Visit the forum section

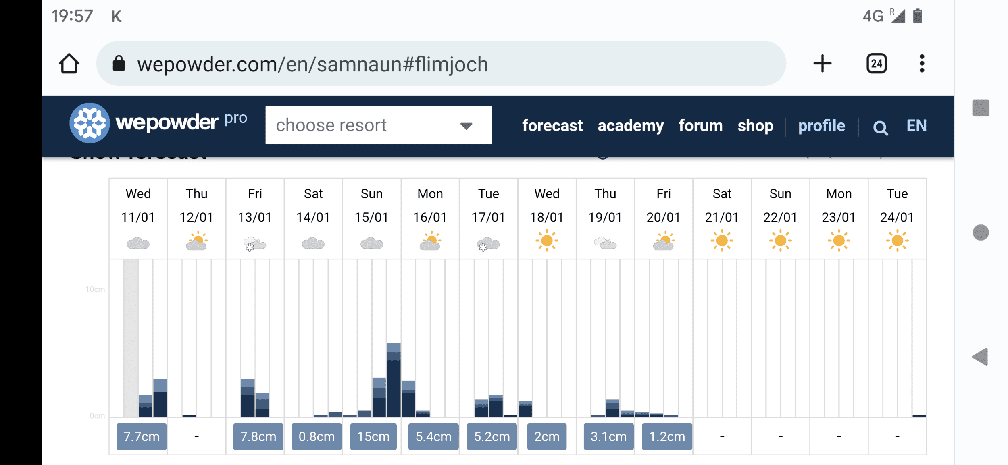coord(700,126)
